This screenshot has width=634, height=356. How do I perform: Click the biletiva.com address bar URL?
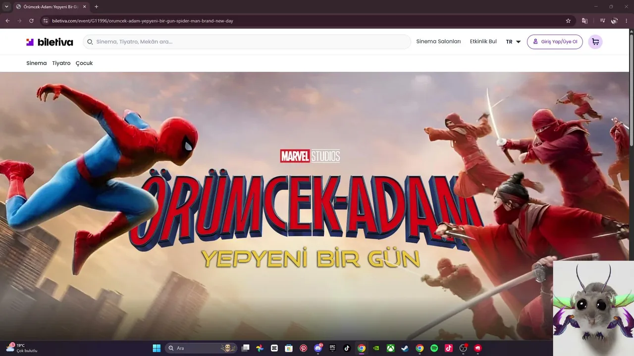click(x=143, y=21)
